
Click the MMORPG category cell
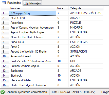point(86,28)
